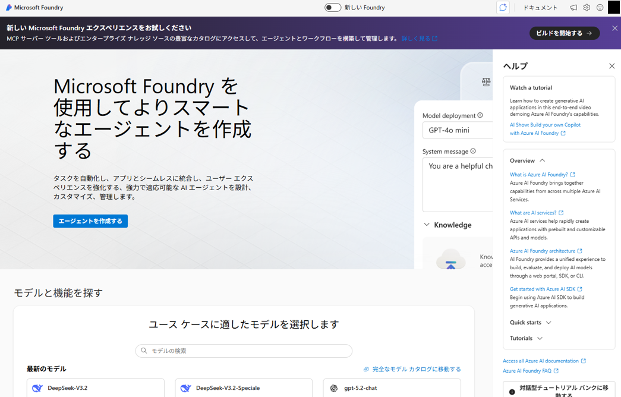Click the megaphone announcements icon

click(x=573, y=8)
